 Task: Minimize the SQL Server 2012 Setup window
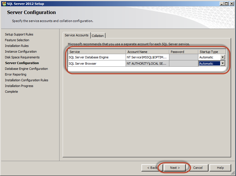221,4
